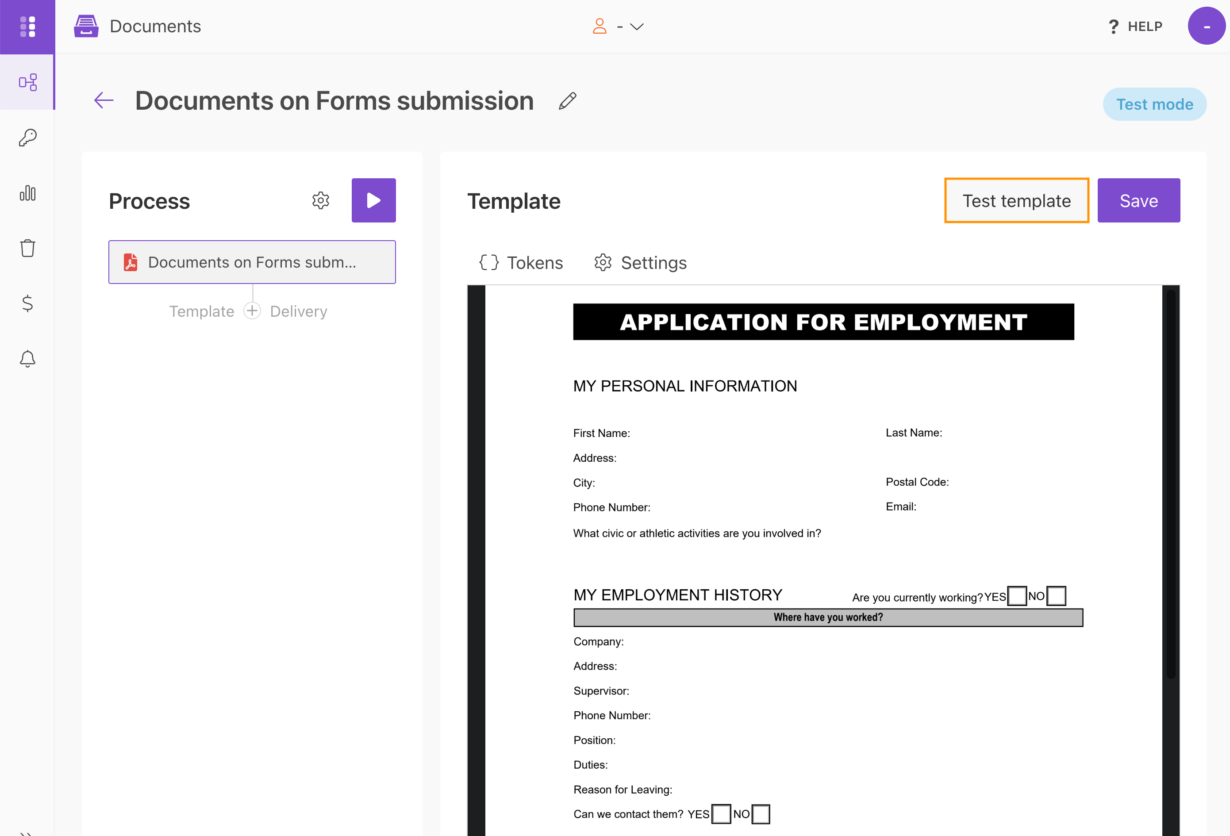Select the Delivery step label
The height and width of the screenshot is (836, 1230).
tap(299, 311)
